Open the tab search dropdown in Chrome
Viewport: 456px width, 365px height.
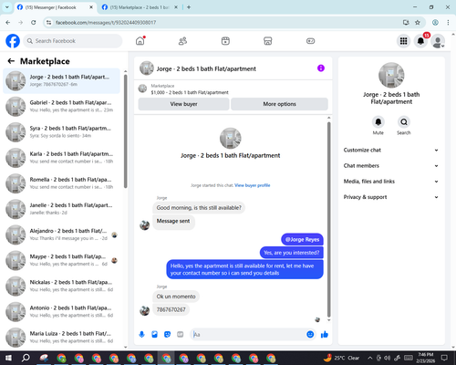7,7
